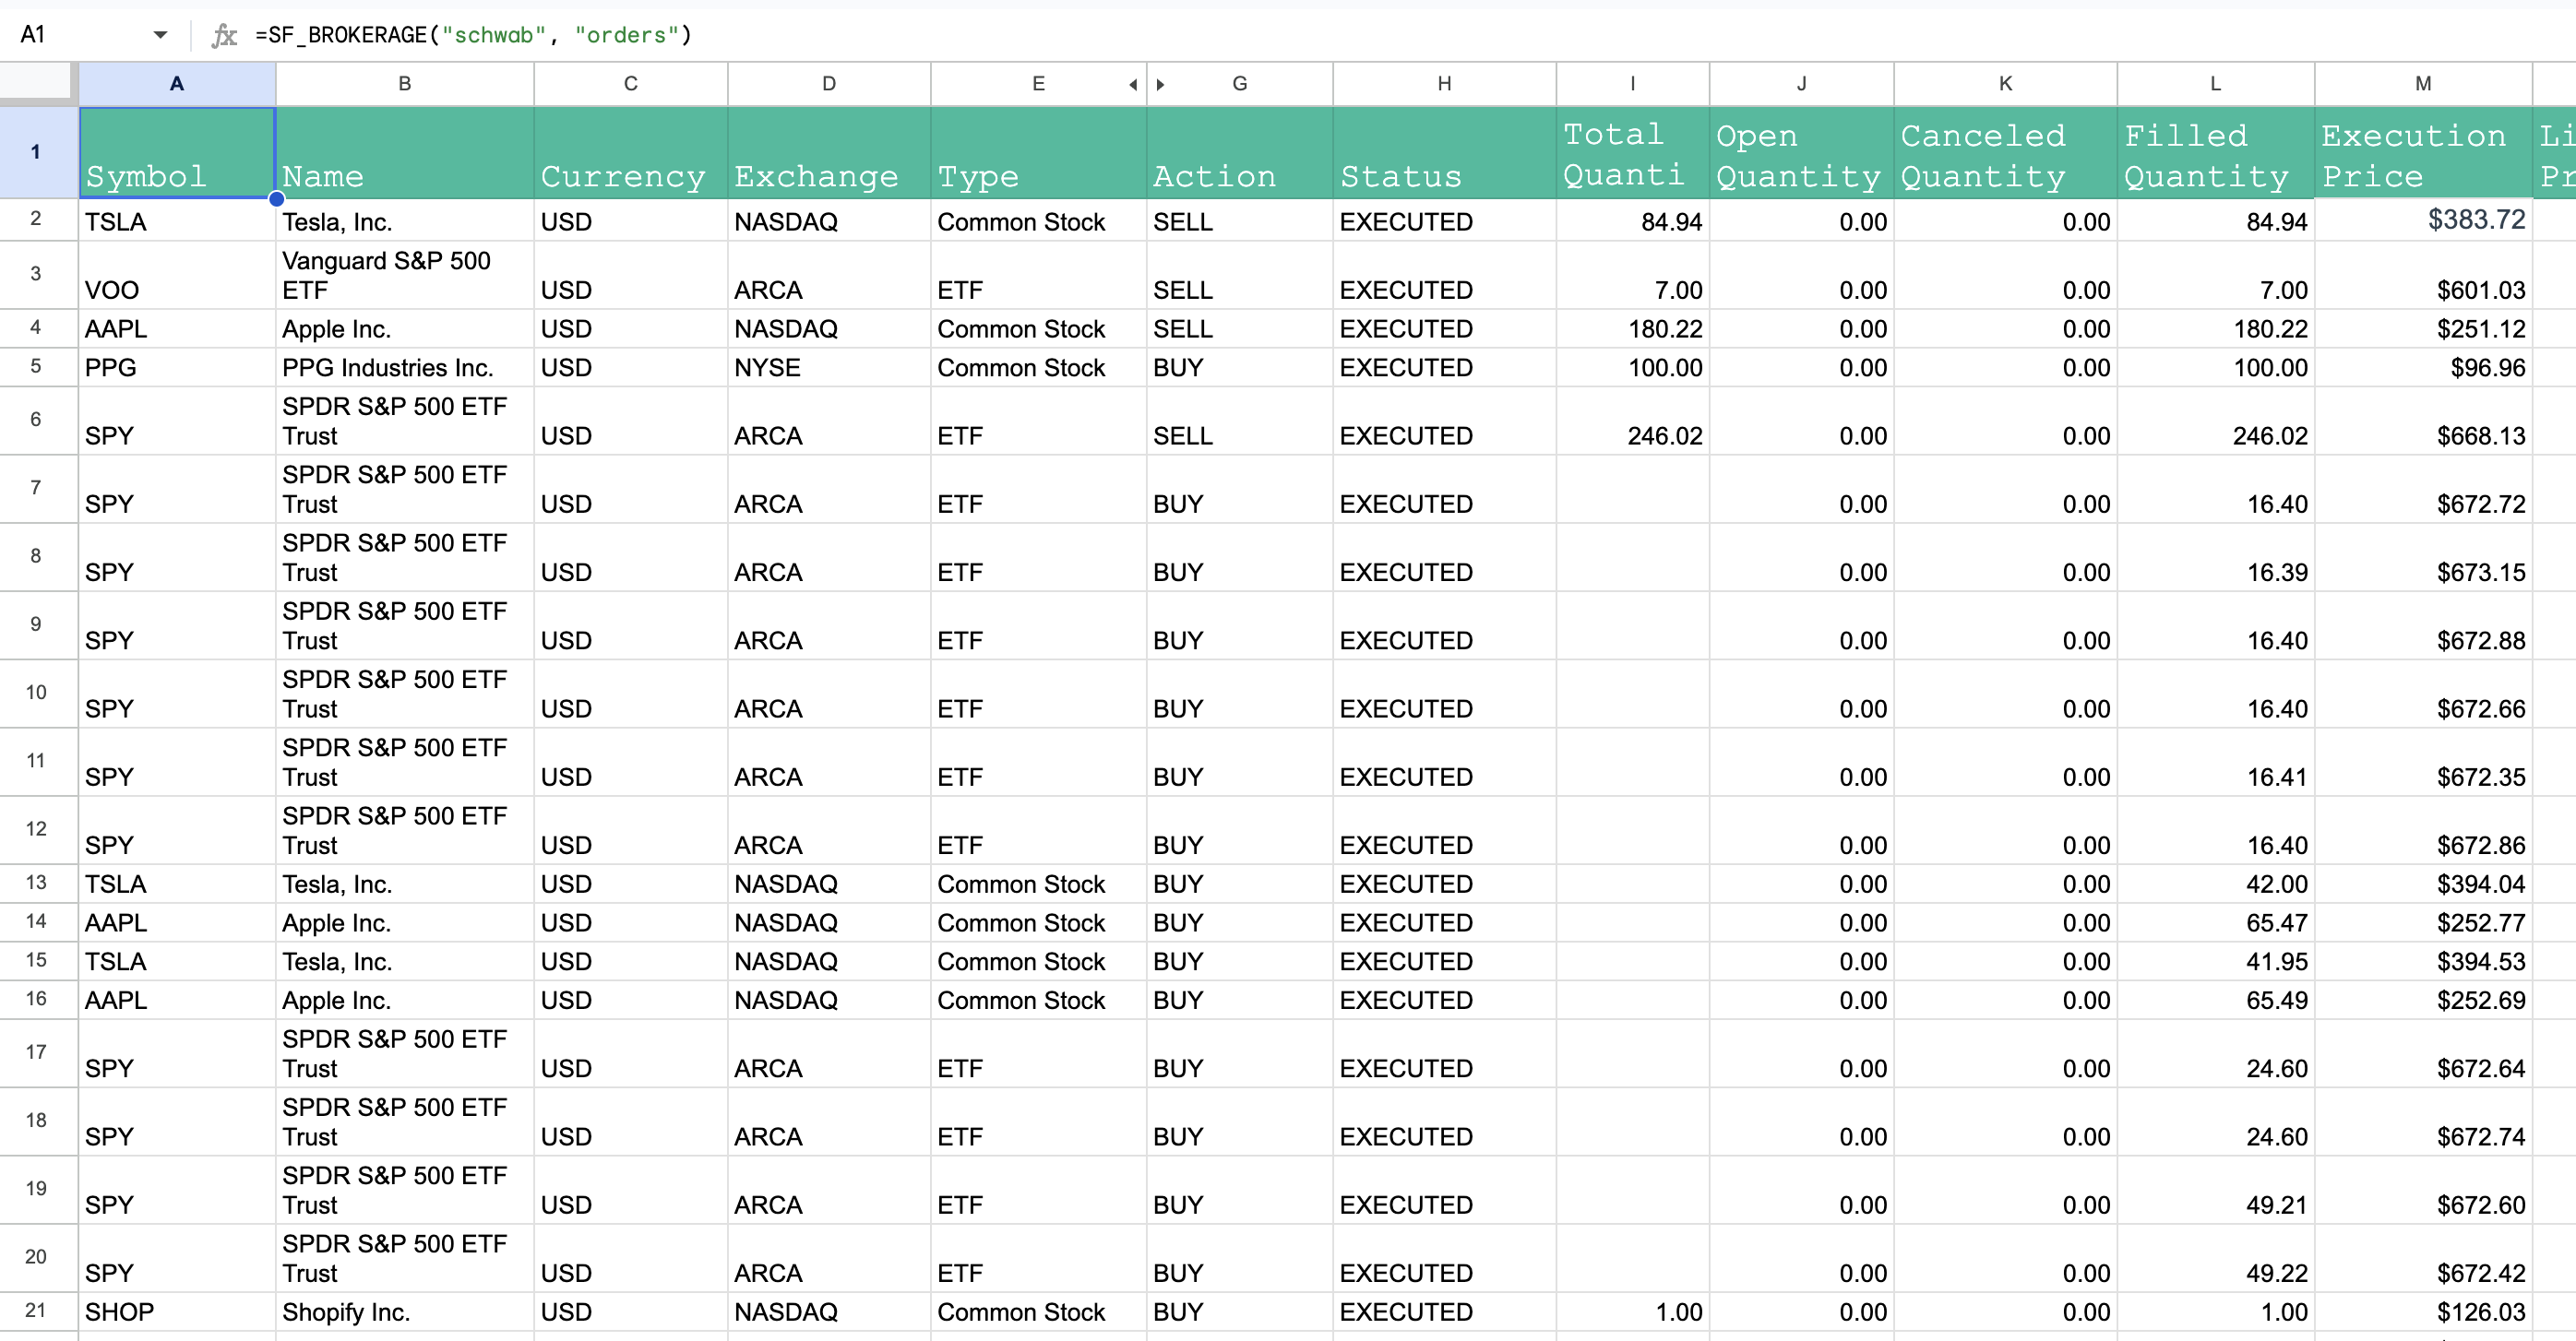Click the Symbol header cell
The image size is (2576, 1341).
177,153
